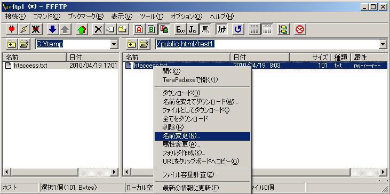Screen dimensions: 390x194
Task: Open the ブックマーク(B) menu
Action: coord(85,17)
